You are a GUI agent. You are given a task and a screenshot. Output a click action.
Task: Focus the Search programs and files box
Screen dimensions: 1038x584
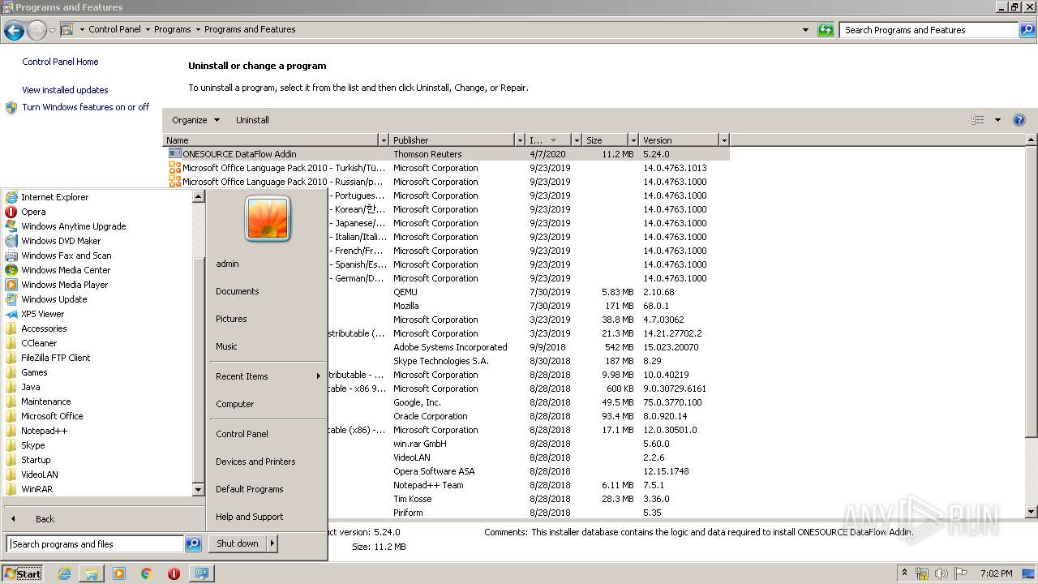(95, 544)
